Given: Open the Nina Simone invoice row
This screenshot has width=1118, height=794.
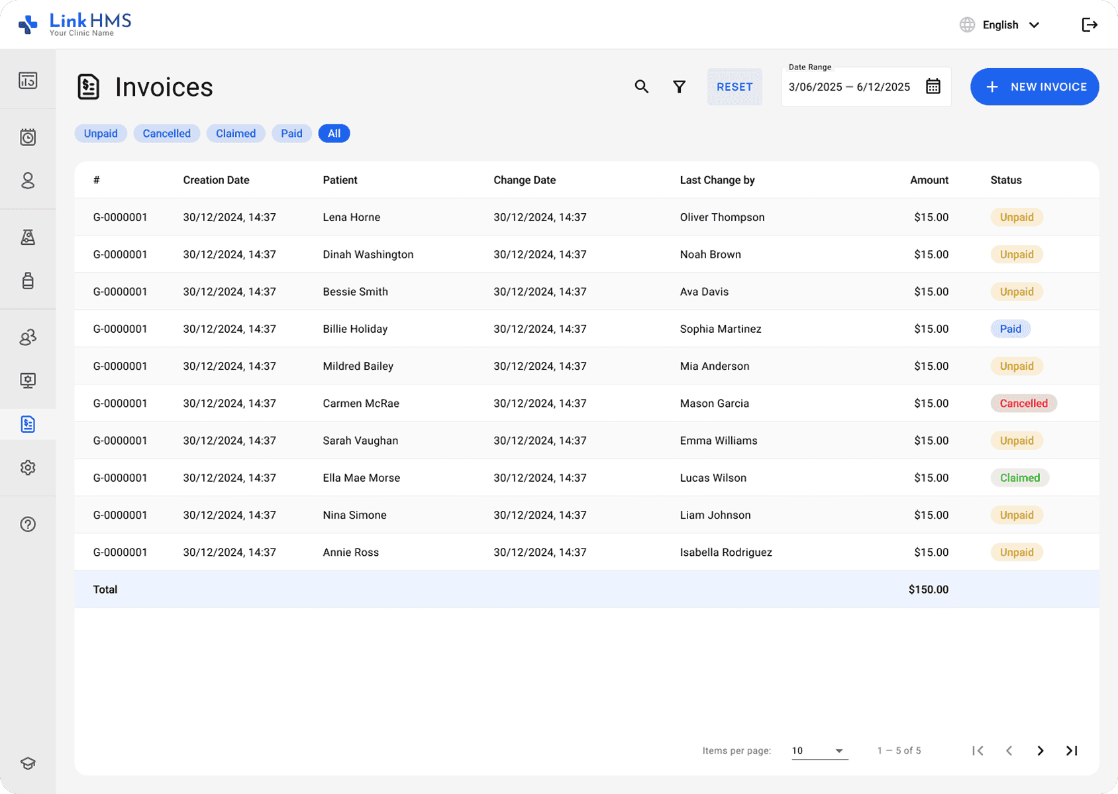Looking at the screenshot, I should click(587, 515).
